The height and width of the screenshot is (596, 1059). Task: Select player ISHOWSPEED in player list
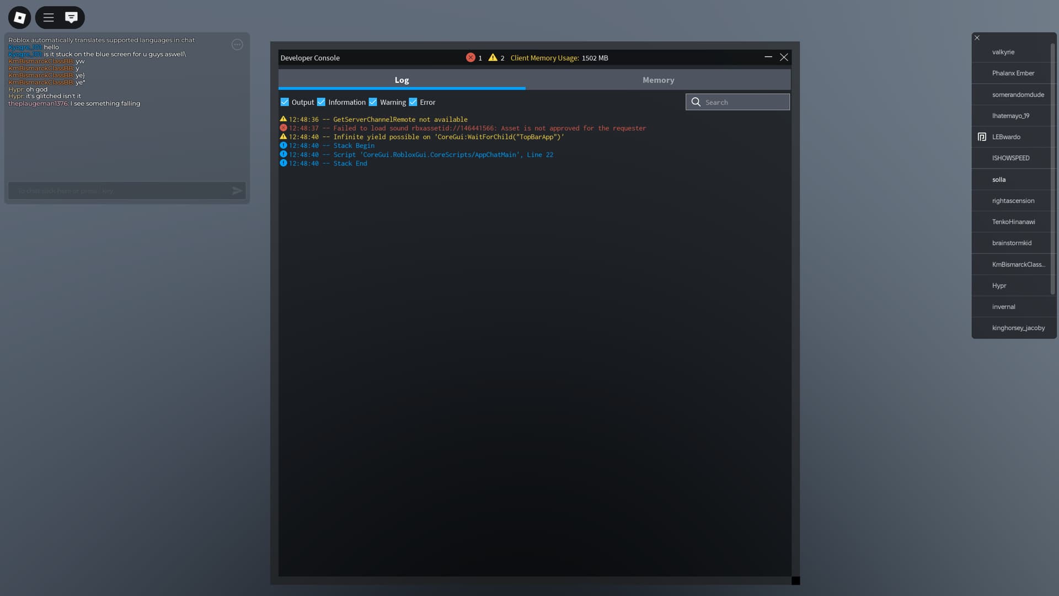pyautogui.click(x=1010, y=158)
